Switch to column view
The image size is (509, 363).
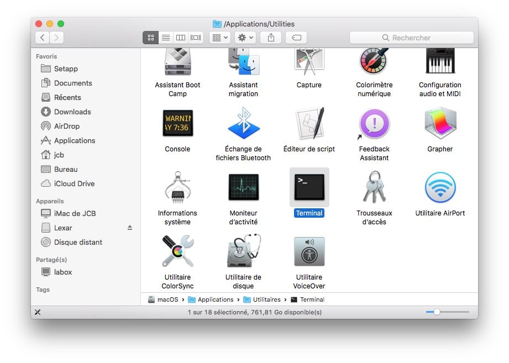pyautogui.click(x=180, y=38)
